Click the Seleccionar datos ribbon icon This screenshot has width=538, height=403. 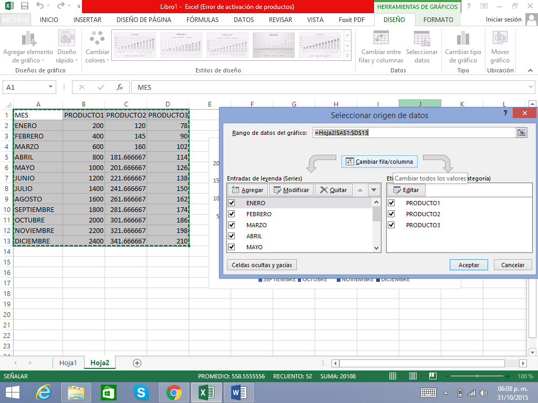(421, 39)
